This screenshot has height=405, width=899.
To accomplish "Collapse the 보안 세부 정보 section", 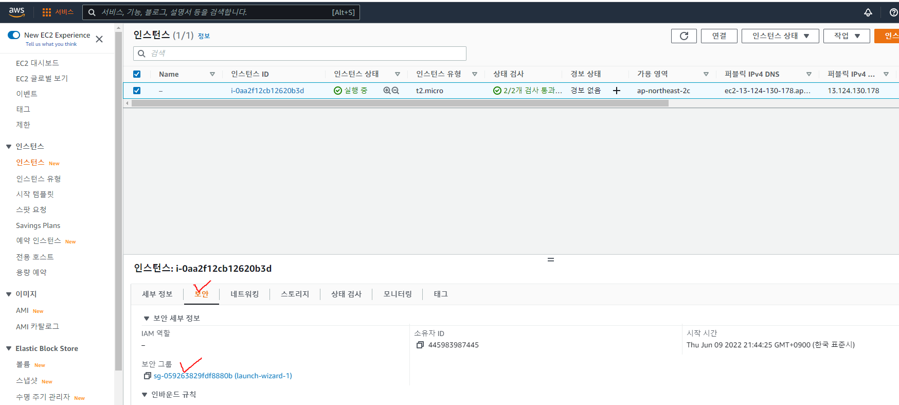I will coord(147,319).
